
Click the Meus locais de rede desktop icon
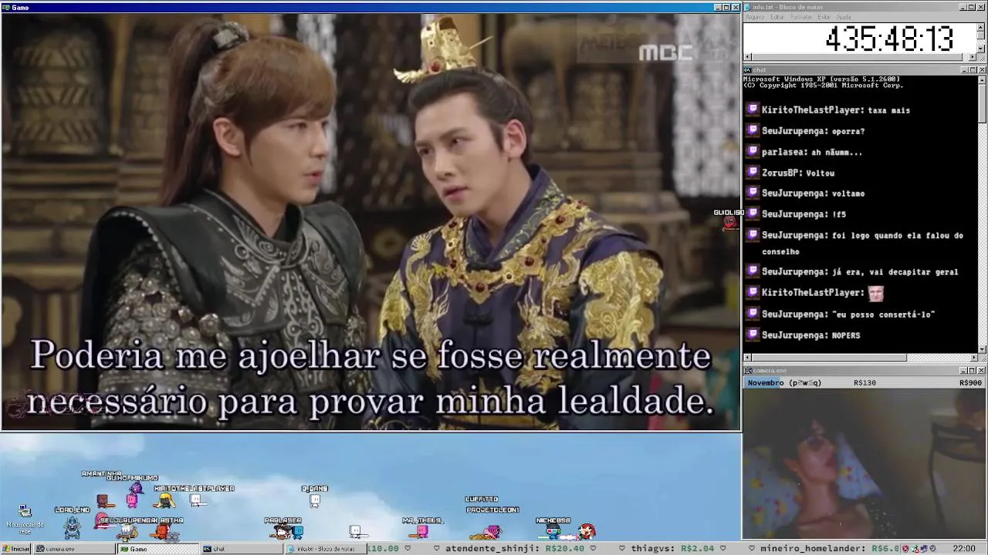point(25,520)
